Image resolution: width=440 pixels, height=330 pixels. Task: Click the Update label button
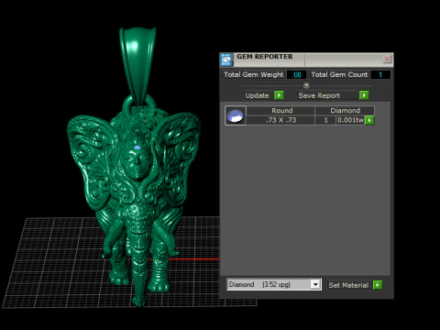[257, 95]
